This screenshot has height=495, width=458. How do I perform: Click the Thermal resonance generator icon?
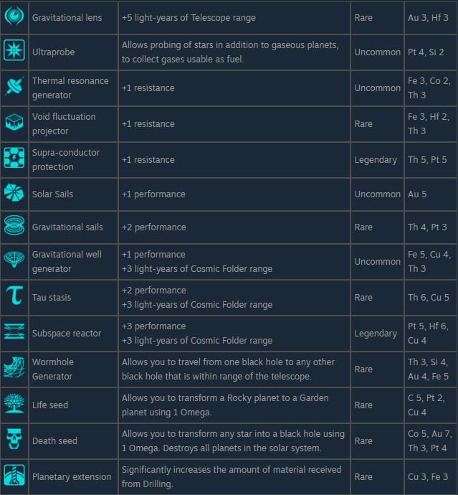pos(14,88)
